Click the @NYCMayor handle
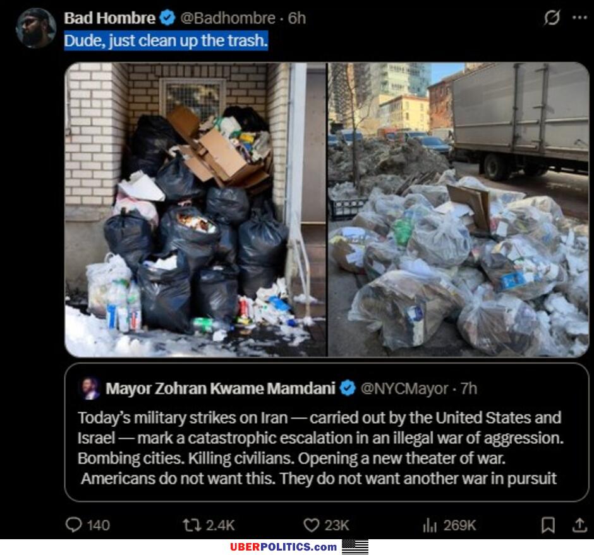The width and height of the screenshot is (594, 555). [404, 388]
